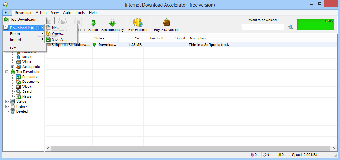Screen dimensions: 340x160
Task: Open the View menu
Action: point(55,13)
